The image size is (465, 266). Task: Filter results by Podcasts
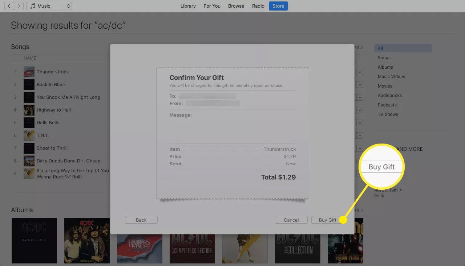click(387, 105)
